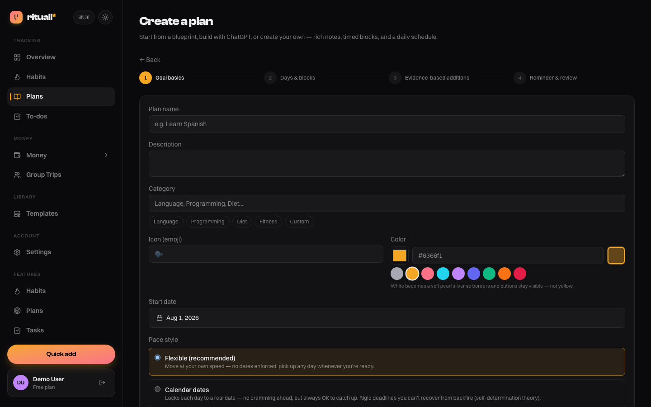Focus the Category input field

click(x=387, y=203)
